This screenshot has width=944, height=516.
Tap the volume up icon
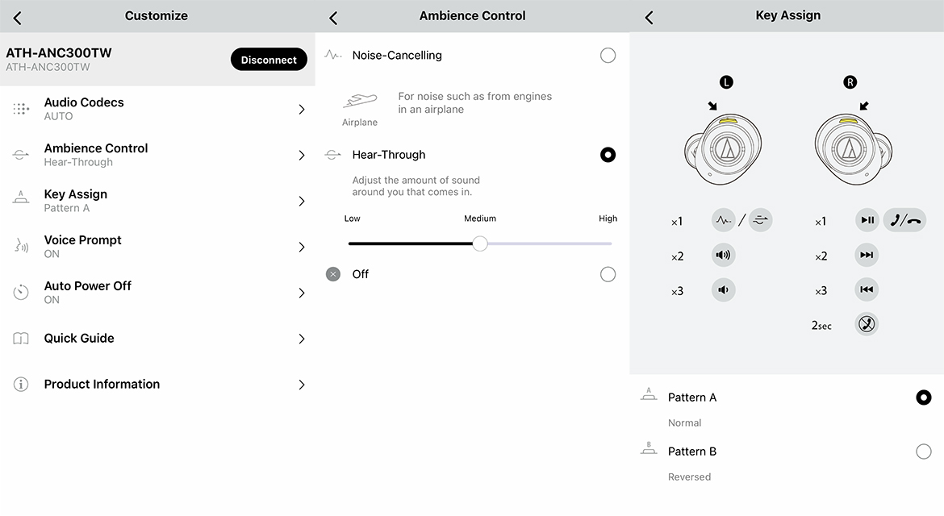(723, 256)
